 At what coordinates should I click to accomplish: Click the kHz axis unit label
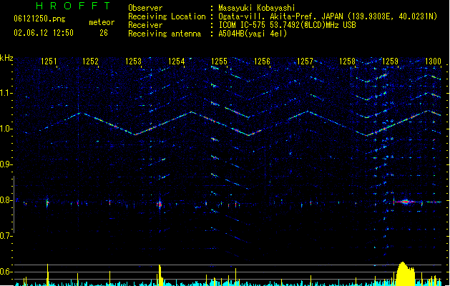(x=6, y=58)
